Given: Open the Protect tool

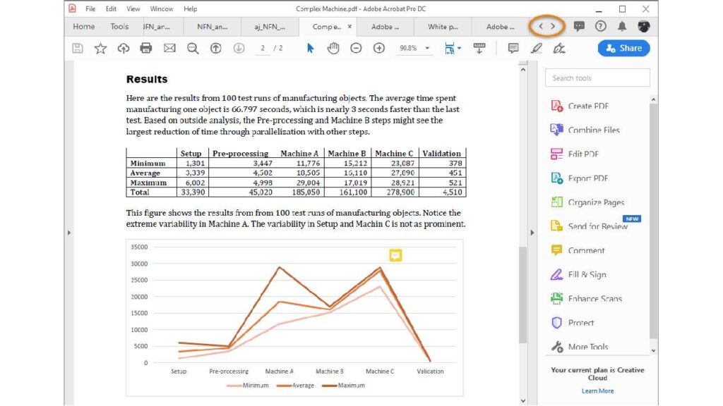Looking at the screenshot, I should [572, 323].
